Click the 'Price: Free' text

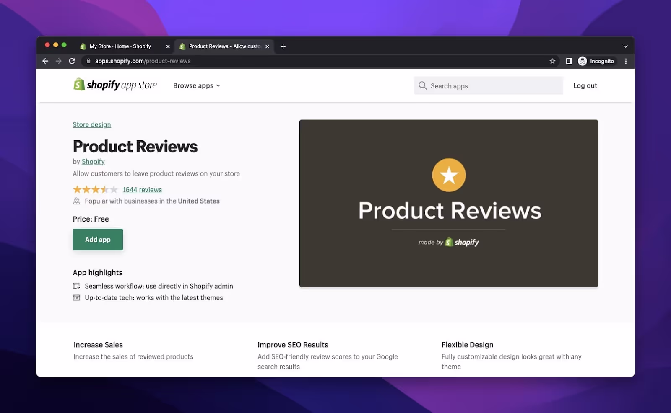[91, 219]
